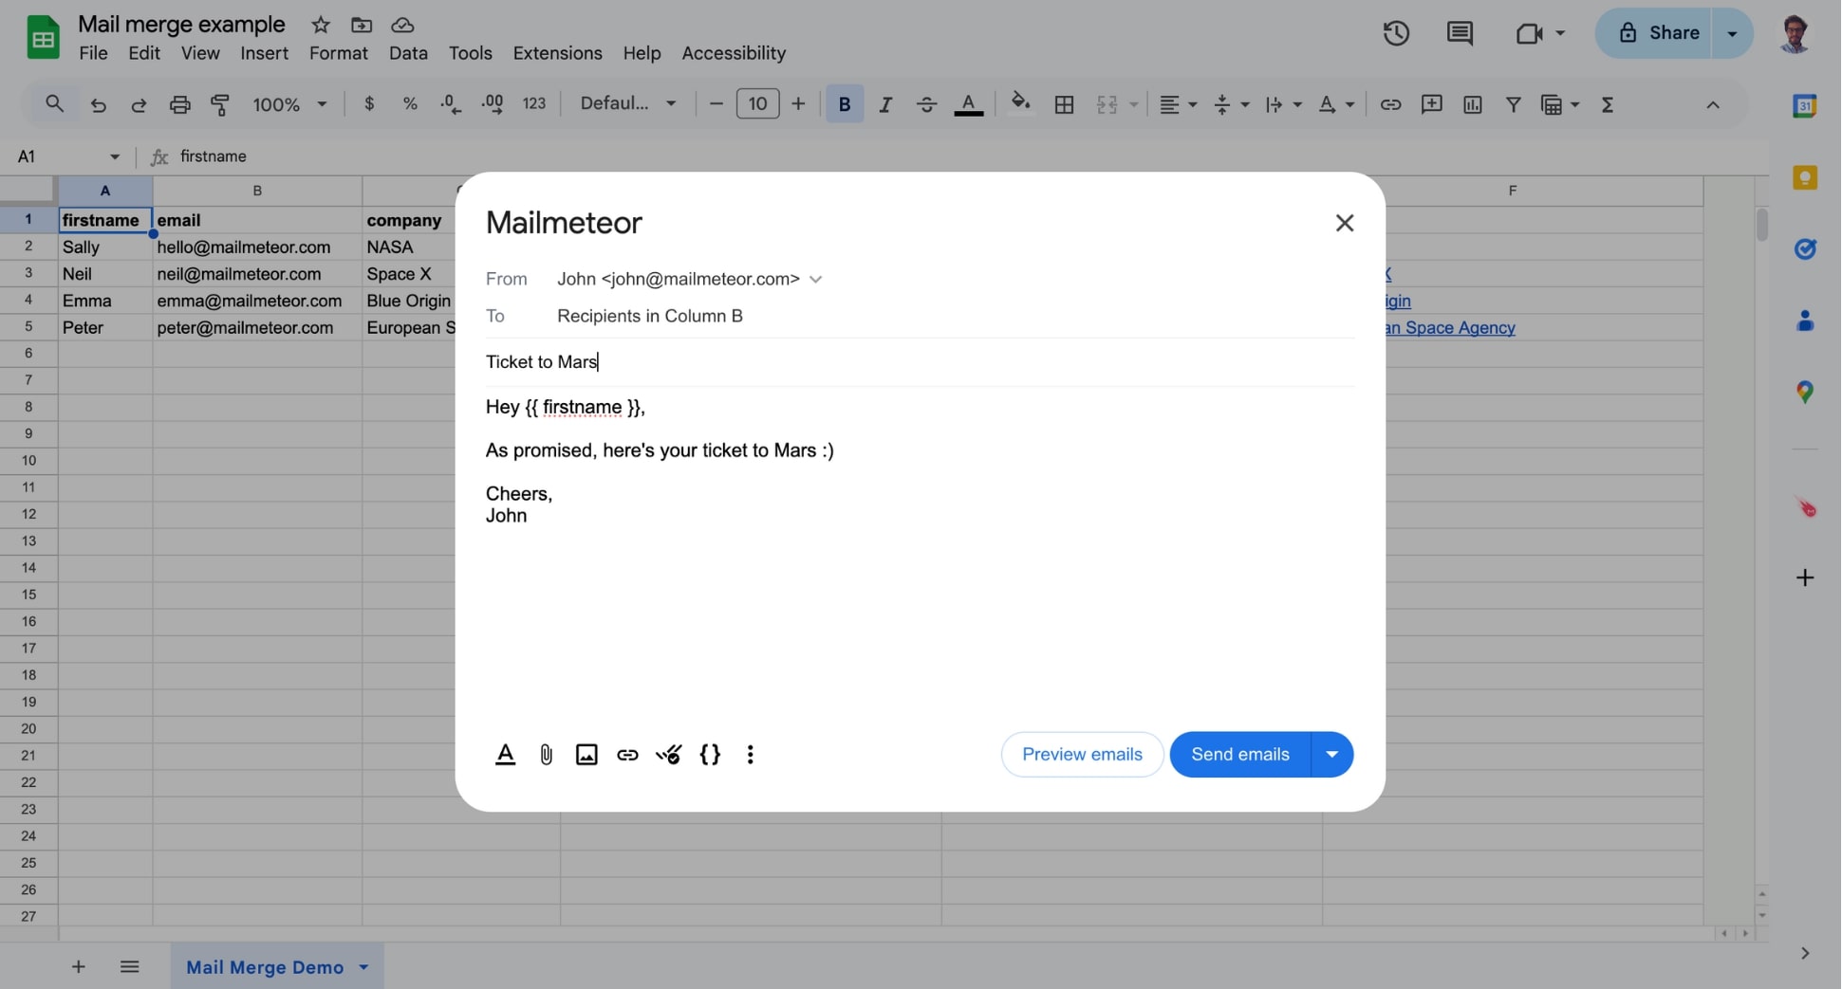Open the borders tool
This screenshot has height=989, width=1842.
tap(1064, 104)
